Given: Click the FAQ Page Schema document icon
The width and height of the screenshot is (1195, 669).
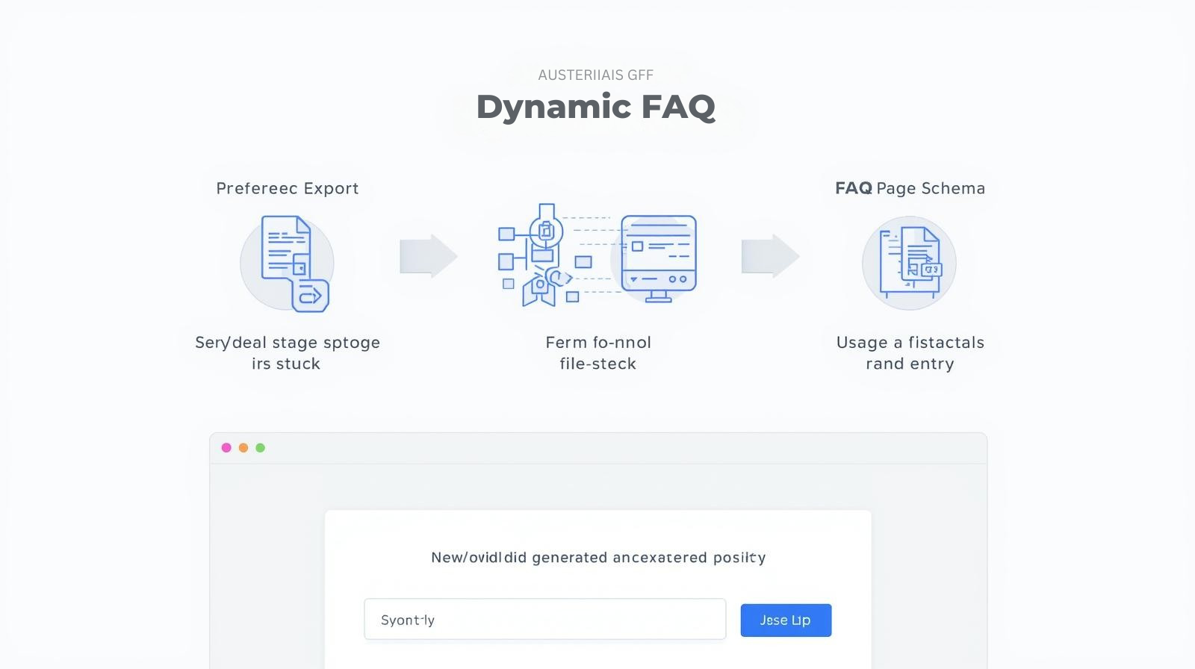Looking at the screenshot, I should tap(909, 263).
